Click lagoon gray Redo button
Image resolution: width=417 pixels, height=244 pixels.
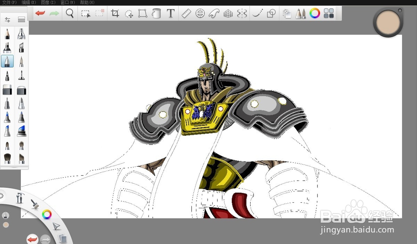(45, 240)
